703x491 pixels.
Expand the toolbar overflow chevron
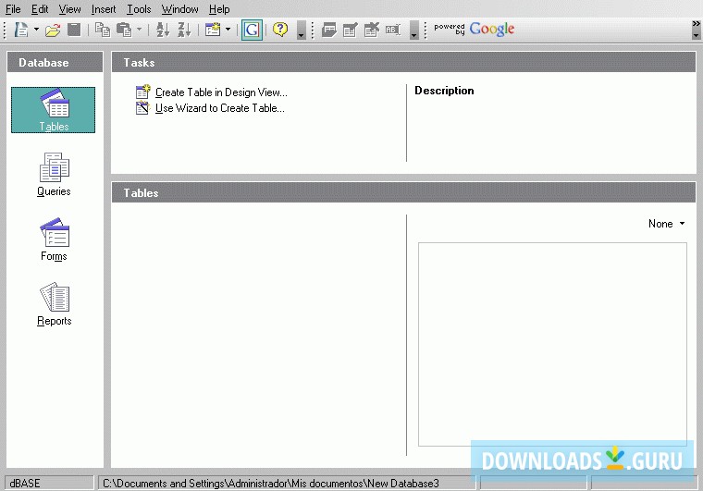pos(696,30)
